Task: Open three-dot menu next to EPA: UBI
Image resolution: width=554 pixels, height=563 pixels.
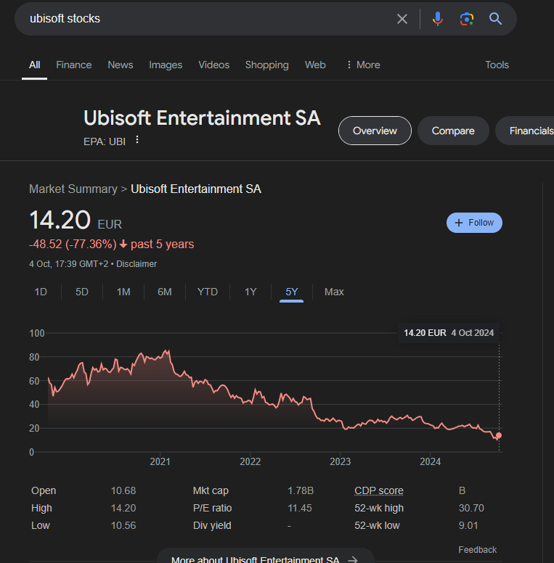Action: [x=137, y=140]
